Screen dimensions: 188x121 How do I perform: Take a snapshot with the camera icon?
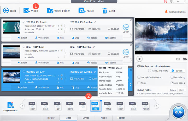pyautogui.click(x=178, y=59)
